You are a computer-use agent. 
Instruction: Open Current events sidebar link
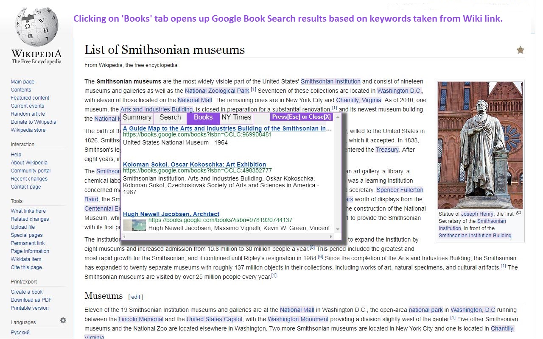point(28,106)
